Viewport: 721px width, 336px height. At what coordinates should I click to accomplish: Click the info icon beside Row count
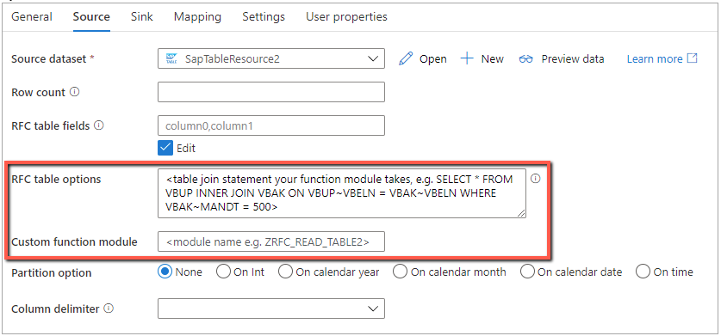pyautogui.click(x=74, y=92)
